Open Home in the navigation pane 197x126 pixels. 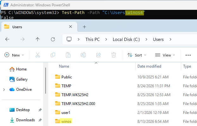[18, 69]
